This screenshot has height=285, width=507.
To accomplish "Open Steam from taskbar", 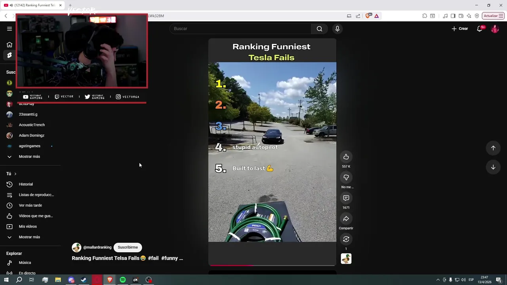I will 84,280.
